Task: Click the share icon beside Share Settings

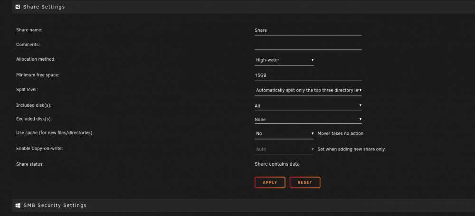Action: tap(18, 7)
